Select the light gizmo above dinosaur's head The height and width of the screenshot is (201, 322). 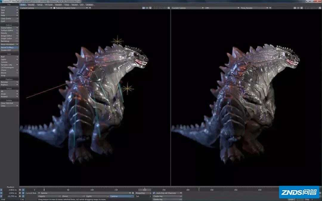tap(117, 41)
